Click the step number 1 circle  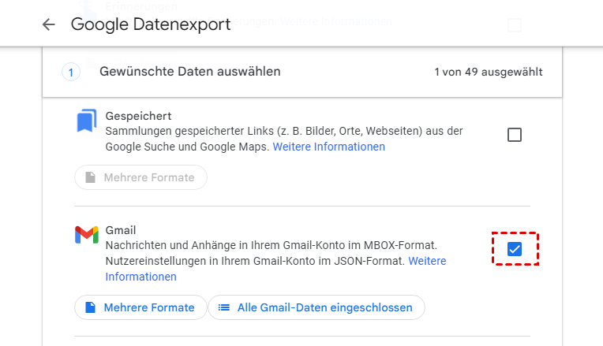pos(70,73)
